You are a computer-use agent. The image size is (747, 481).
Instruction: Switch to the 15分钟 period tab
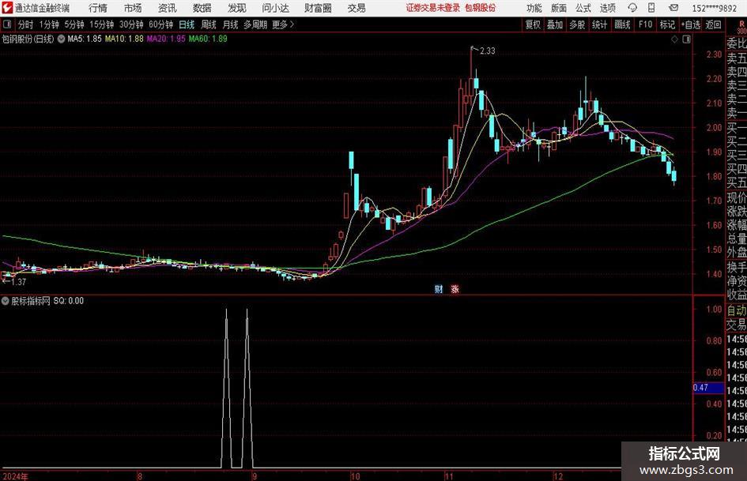102,24
